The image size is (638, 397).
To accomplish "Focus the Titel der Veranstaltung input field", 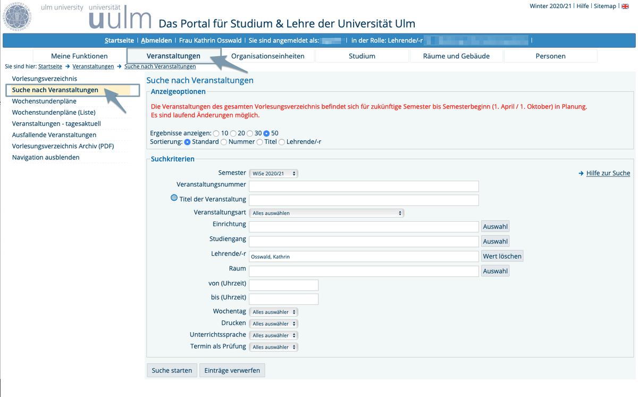I will [x=364, y=200].
